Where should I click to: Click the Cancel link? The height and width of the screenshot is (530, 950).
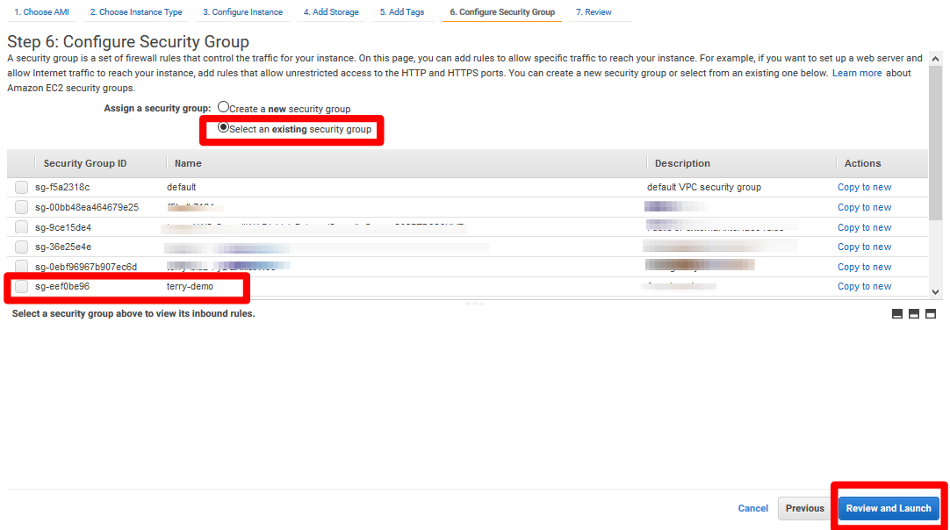[752, 508]
